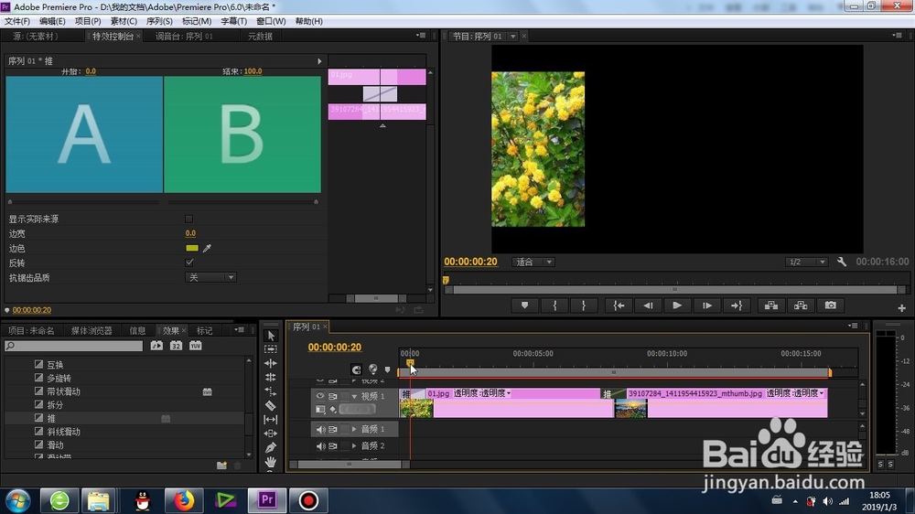The width and height of the screenshot is (915, 514).
Task: Click the Extract button in program monitor
Action: 801,305
